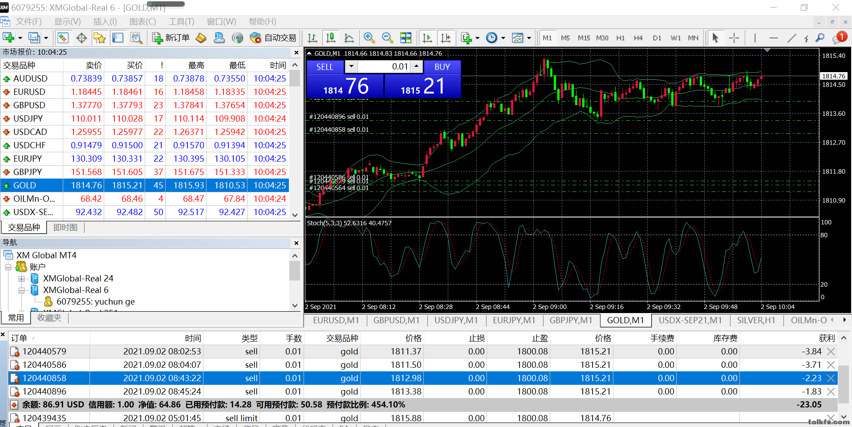Open the Signals radio-wave icon
This screenshot has width=852, height=427.
[237, 38]
